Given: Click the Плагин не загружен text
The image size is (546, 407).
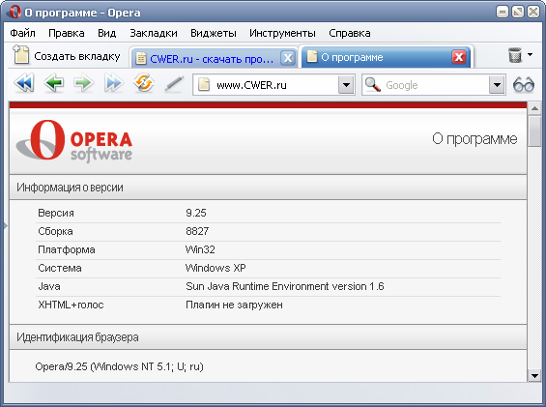Looking at the screenshot, I should (234, 305).
